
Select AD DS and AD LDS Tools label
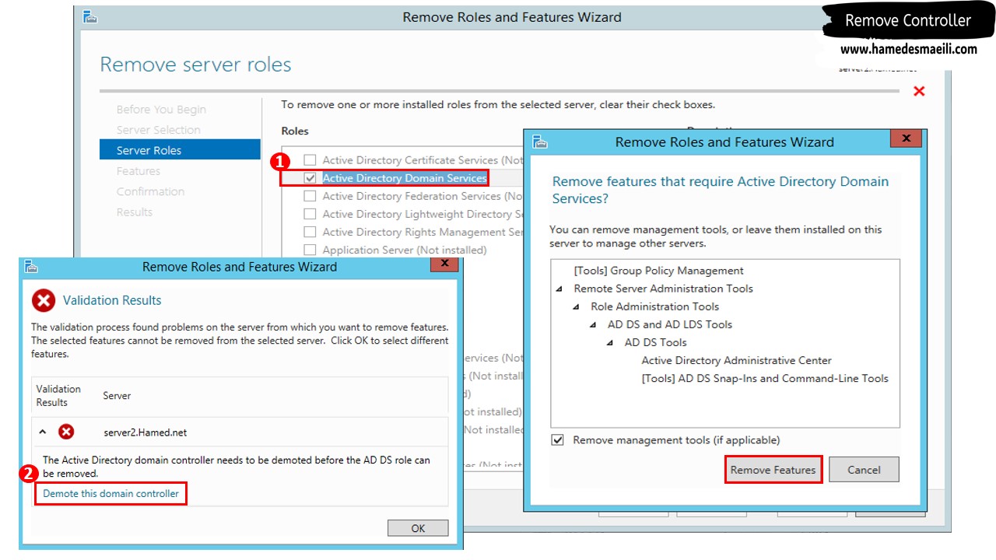(670, 324)
